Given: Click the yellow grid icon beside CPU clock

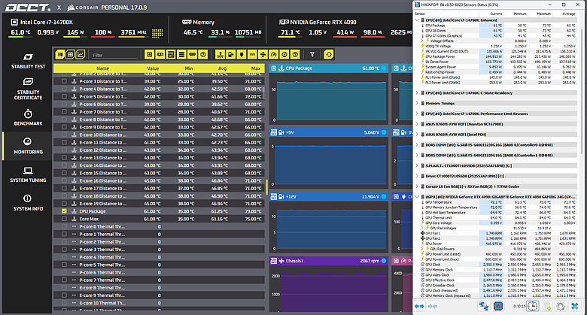Looking at the screenshot, I should pos(157,33).
